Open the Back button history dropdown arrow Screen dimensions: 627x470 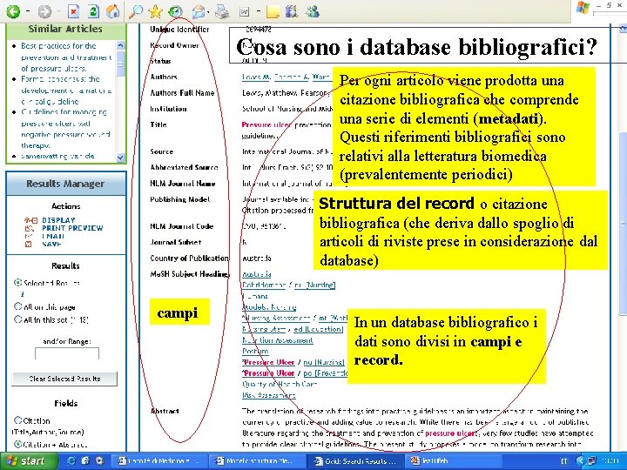coord(28,11)
